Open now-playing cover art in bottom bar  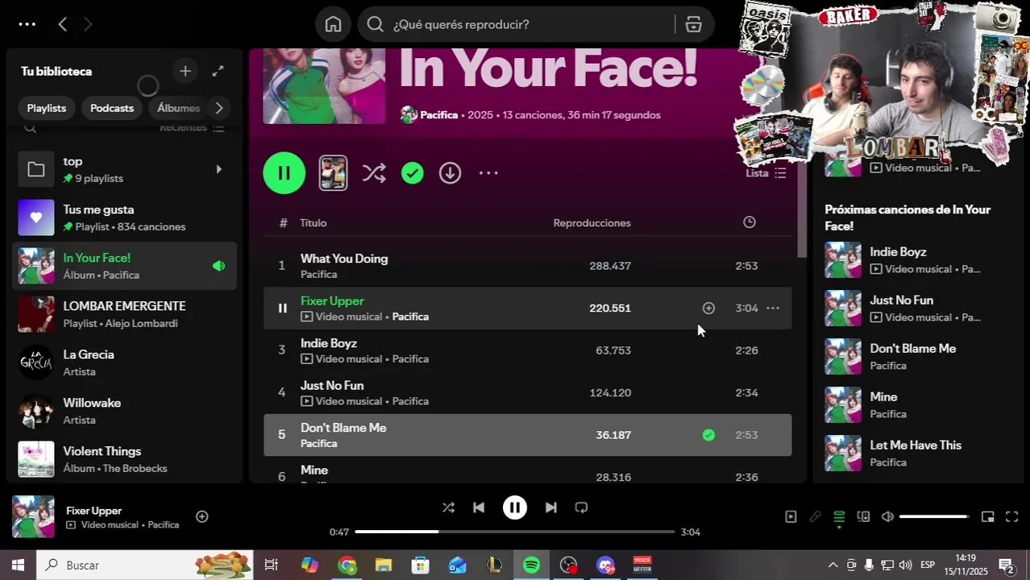(x=33, y=516)
